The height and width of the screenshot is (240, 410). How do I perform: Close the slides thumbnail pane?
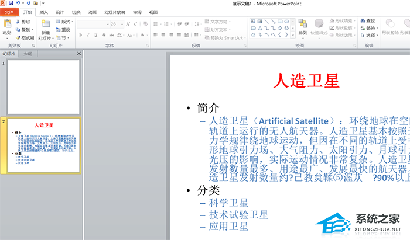[78, 54]
